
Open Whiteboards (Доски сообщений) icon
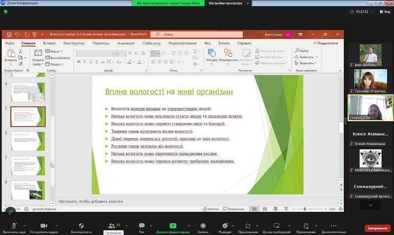coord(276,225)
